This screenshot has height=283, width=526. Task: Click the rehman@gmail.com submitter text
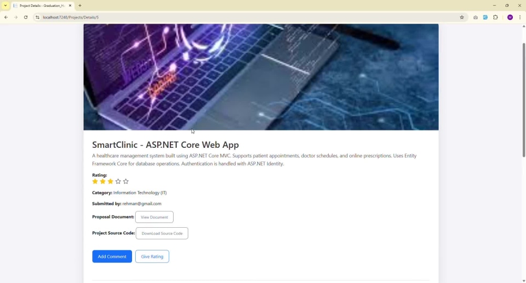pos(142,204)
